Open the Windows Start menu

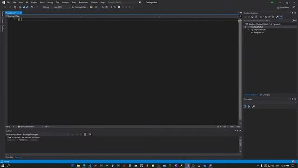click(3, 166)
